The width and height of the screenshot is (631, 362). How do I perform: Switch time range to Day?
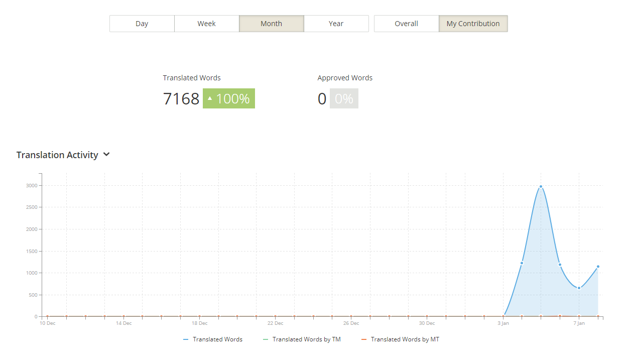142,24
